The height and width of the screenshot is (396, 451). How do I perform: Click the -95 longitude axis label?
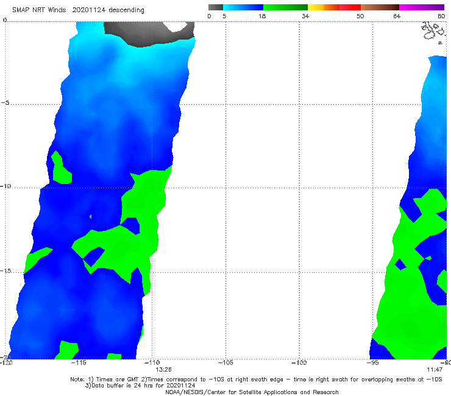[372, 362]
